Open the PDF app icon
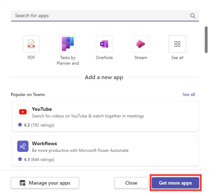The height and width of the screenshot is (193, 209). pos(31,44)
